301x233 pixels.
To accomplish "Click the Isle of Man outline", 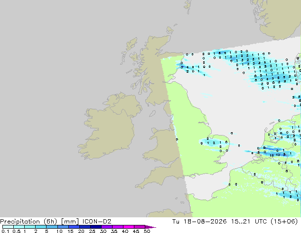I will pos(152,114).
